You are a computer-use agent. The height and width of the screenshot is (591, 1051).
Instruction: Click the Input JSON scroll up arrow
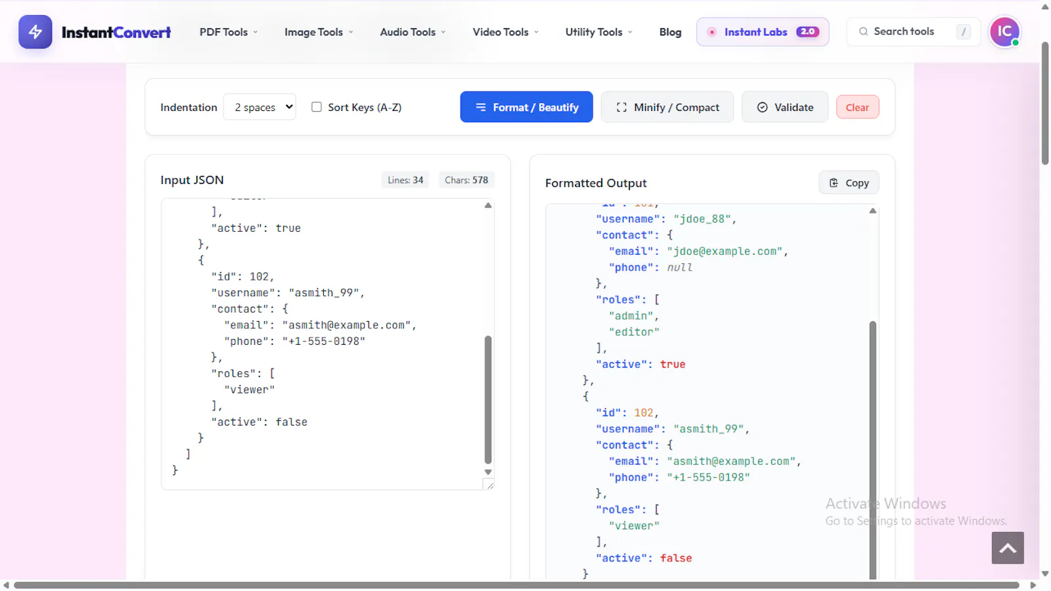point(488,206)
